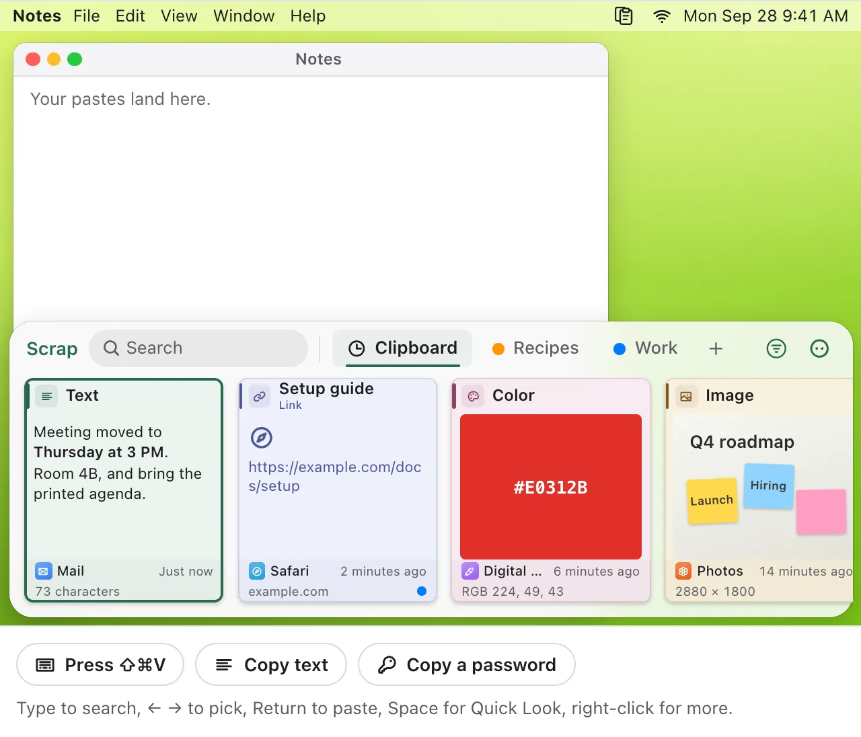Switch to the Clipboard tab

[x=403, y=348]
